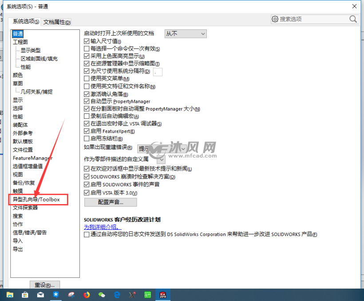Select 导出 in the options tree

pos(18,249)
